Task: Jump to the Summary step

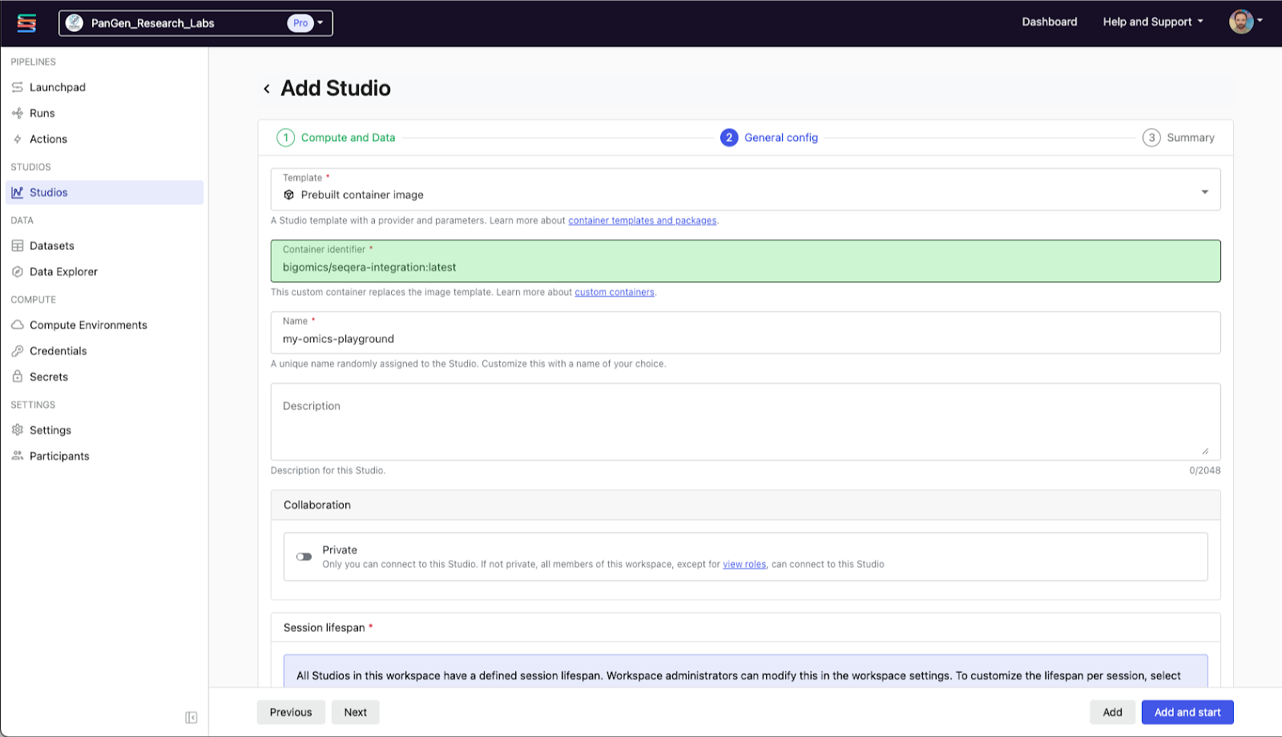Action: 1190,138
